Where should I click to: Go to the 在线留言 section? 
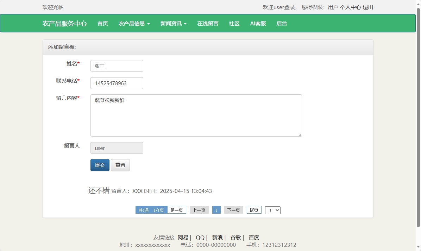[x=208, y=23]
